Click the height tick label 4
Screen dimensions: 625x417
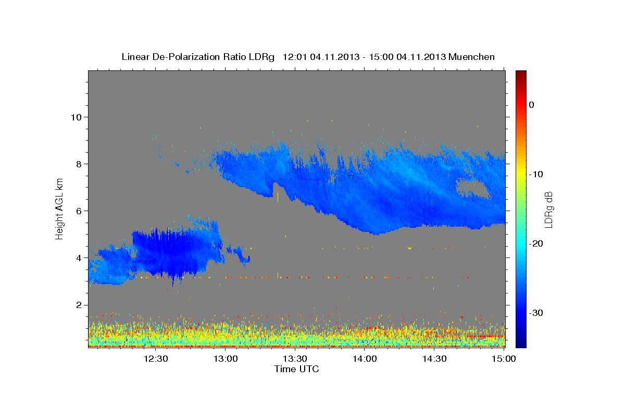78,257
